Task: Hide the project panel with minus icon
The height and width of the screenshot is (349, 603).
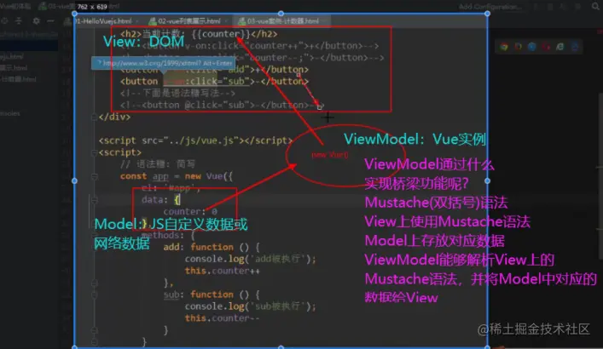Action: [50, 20]
